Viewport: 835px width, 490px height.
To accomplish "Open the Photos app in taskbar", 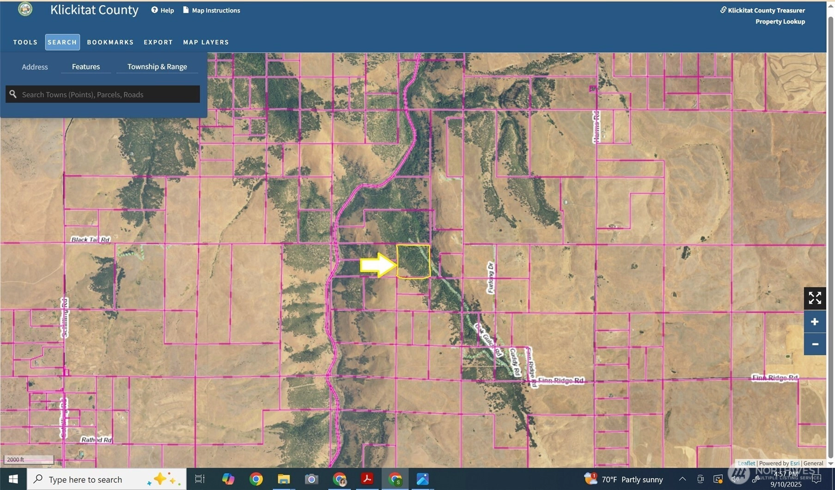I will coord(422,479).
